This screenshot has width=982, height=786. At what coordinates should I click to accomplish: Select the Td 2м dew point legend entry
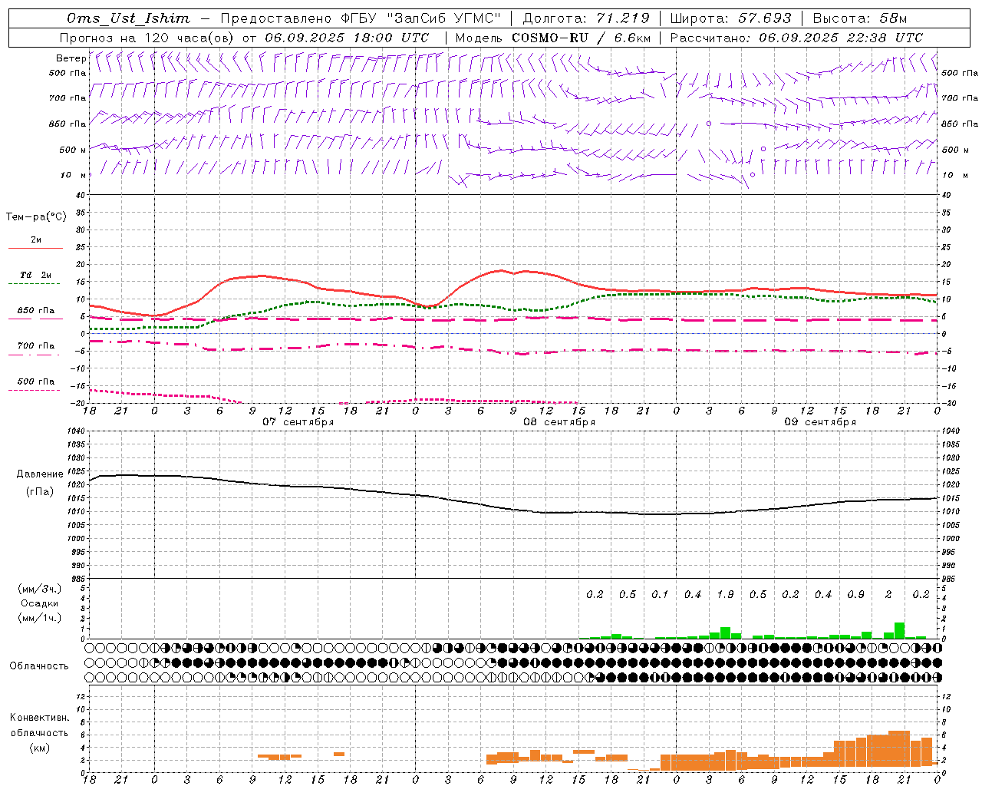[x=36, y=275]
